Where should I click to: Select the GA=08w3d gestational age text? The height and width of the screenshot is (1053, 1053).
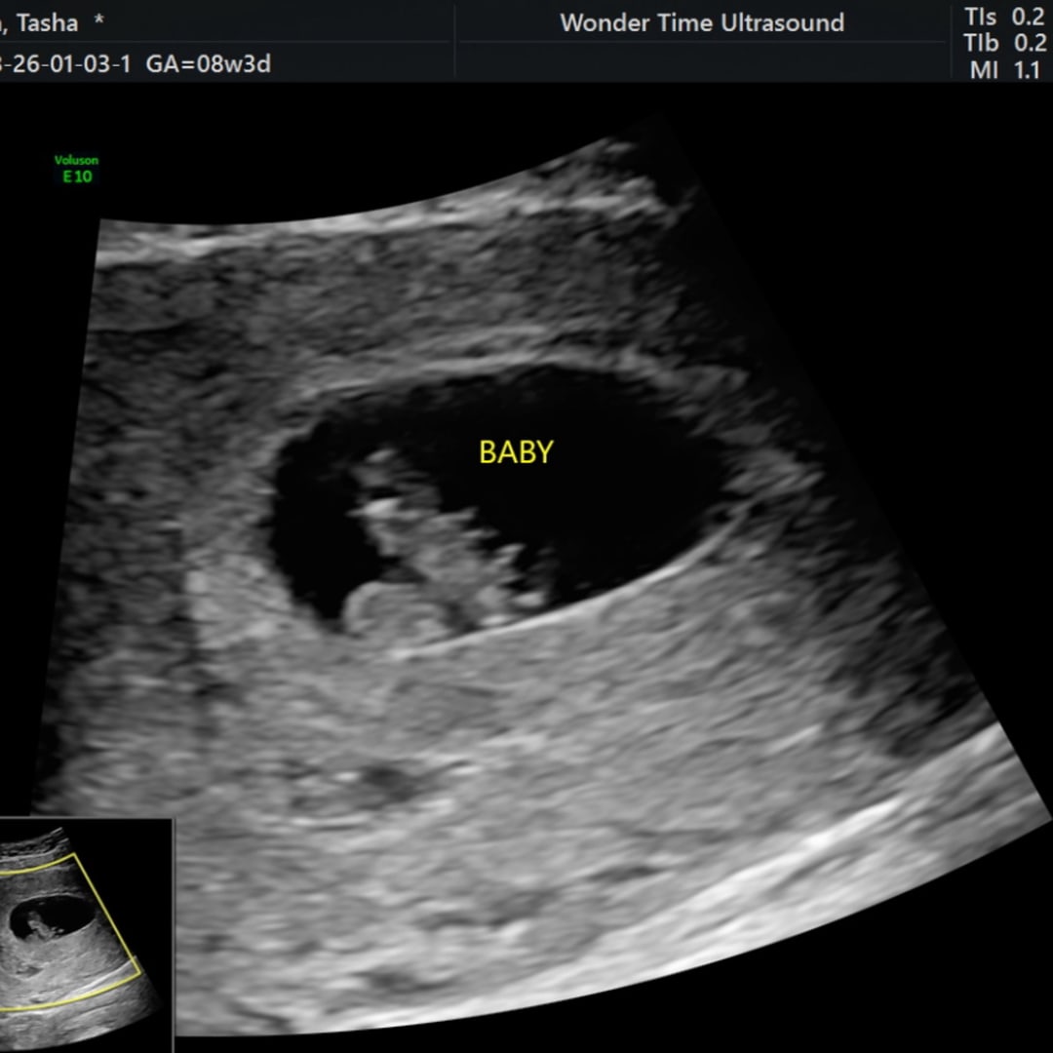click(x=209, y=64)
